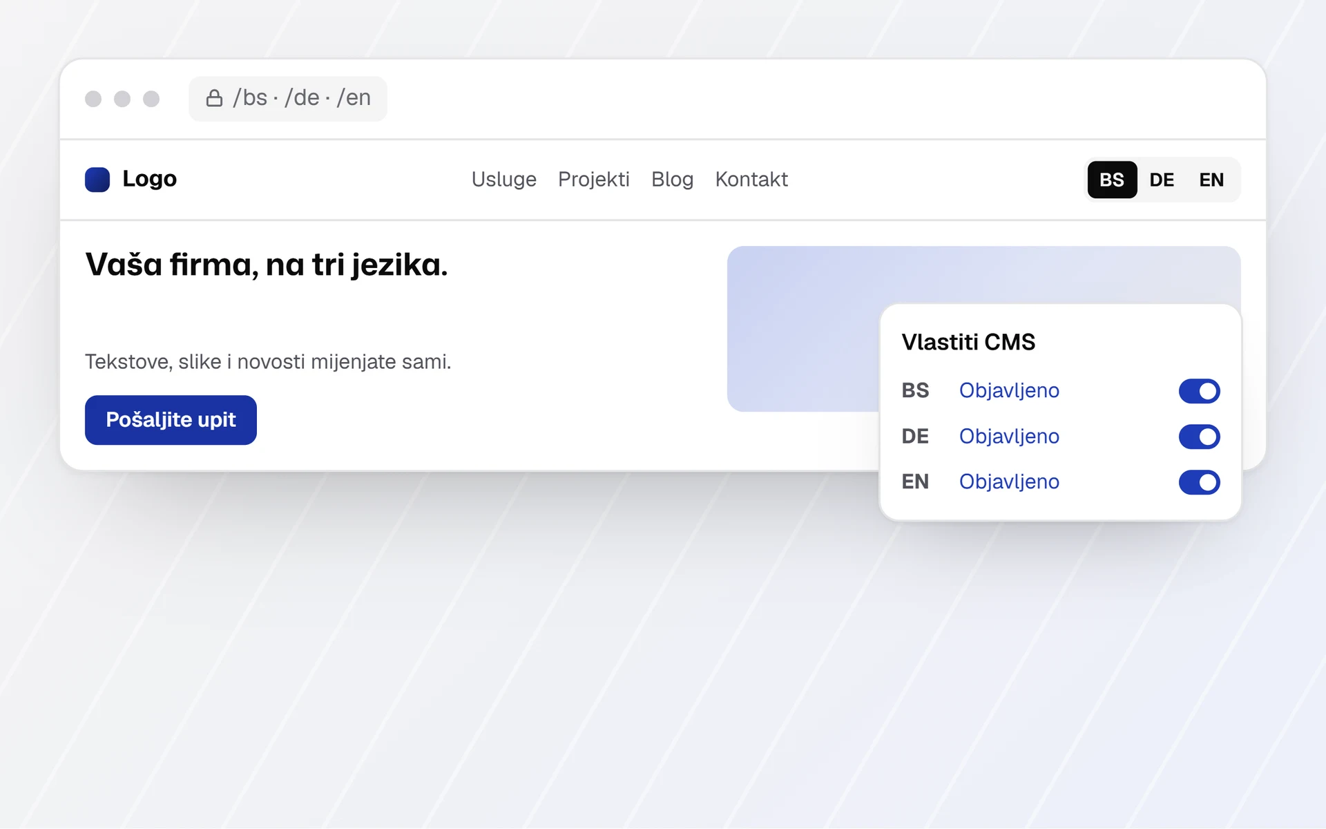Viewport: 1326px width, 829px height.
Task: Toggle the DE published switch
Action: (1199, 437)
